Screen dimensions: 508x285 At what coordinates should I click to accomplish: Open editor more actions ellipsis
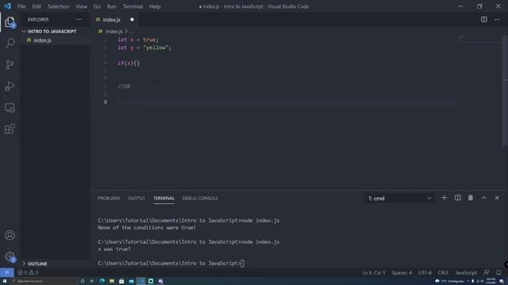497,20
